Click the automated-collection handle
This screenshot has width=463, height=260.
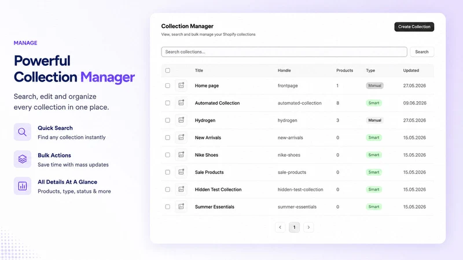(x=299, y=103)
